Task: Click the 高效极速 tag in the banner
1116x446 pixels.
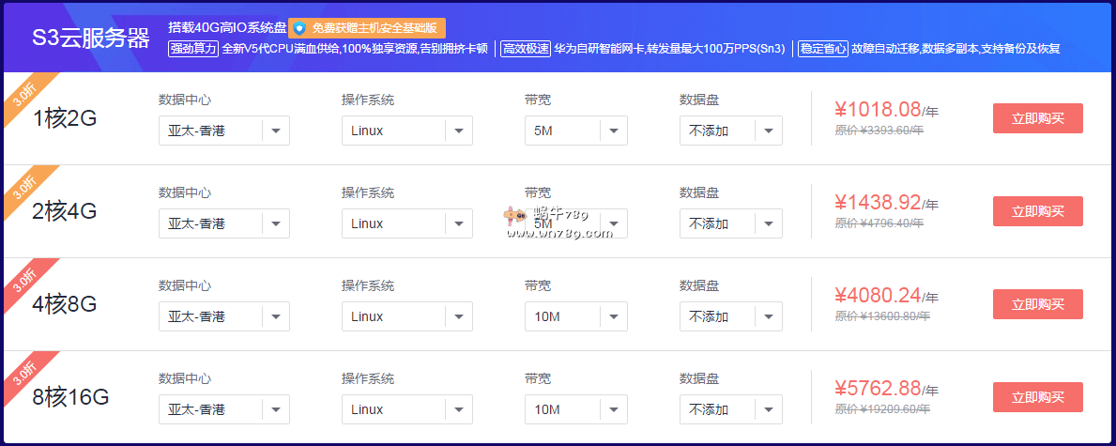Action: tap(526, 49)
